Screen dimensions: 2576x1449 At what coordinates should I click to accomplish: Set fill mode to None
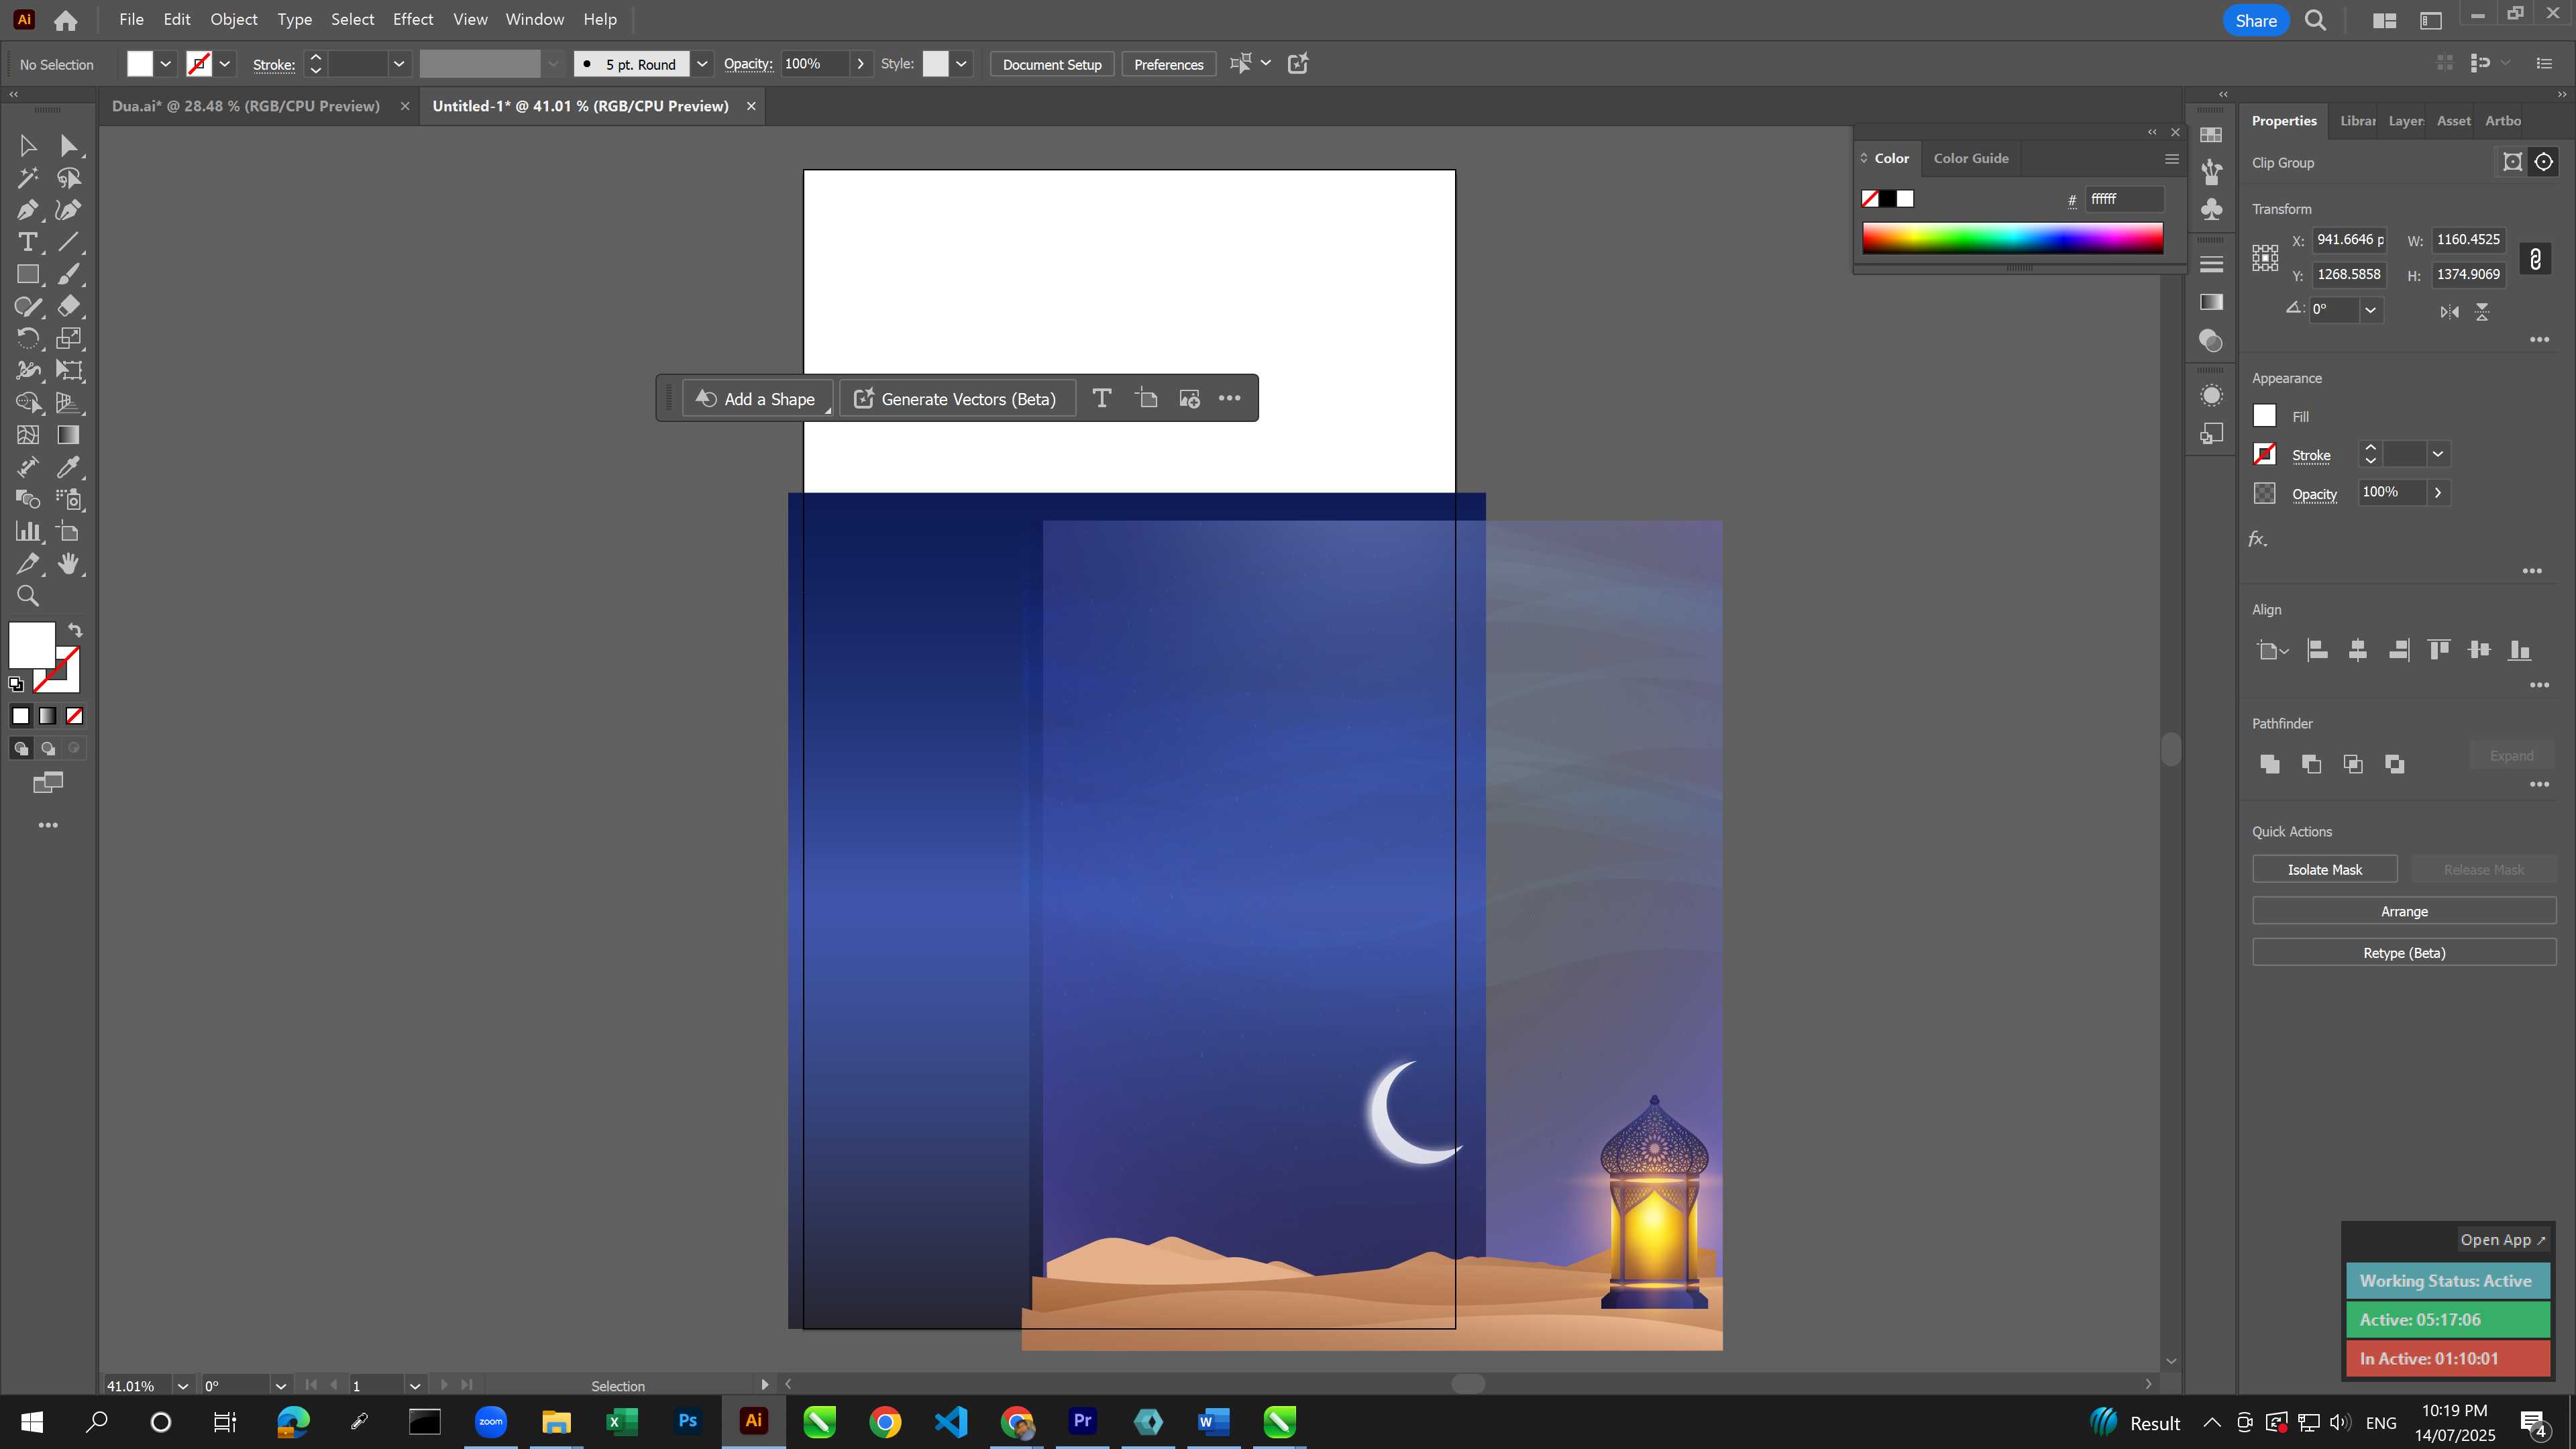[x=74, y=716]
